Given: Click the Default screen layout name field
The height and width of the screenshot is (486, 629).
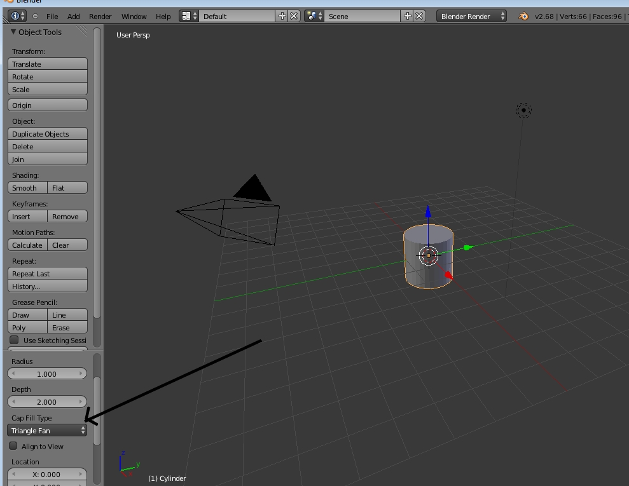Looking at the screenshot, I should (237, 16).
